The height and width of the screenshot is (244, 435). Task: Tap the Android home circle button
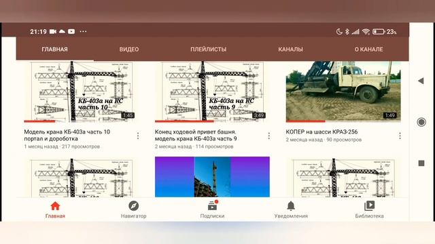pyautogui.click(x=421, y=122)
